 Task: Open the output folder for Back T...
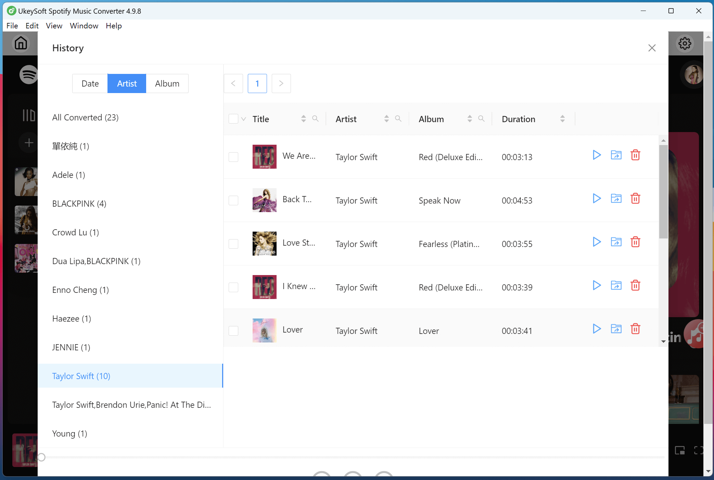coord(616,198)
